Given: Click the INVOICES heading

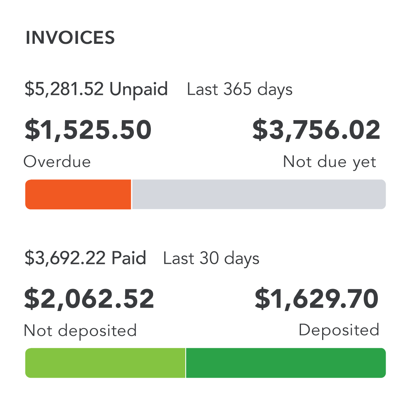Looking at the screenshot, I should [70, 38].
